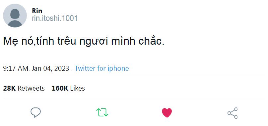View the 160K Likes list

(x=68, y=88)
